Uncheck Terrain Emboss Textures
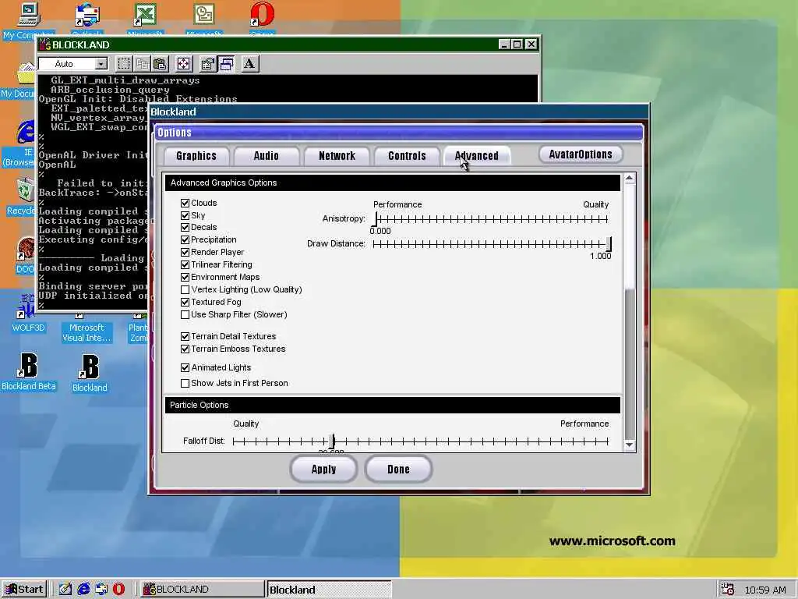 185,349
